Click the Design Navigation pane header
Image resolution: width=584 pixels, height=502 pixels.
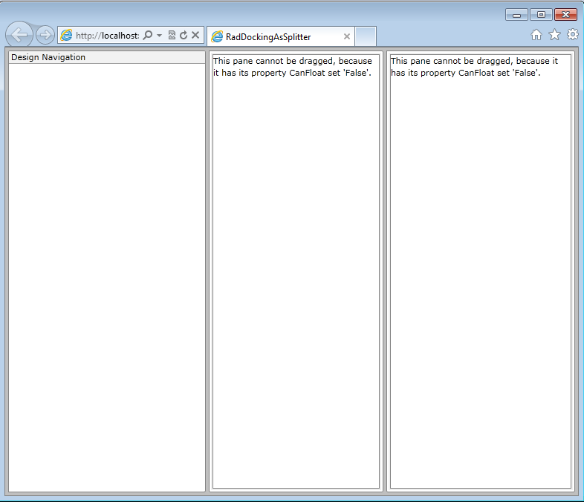106,57
